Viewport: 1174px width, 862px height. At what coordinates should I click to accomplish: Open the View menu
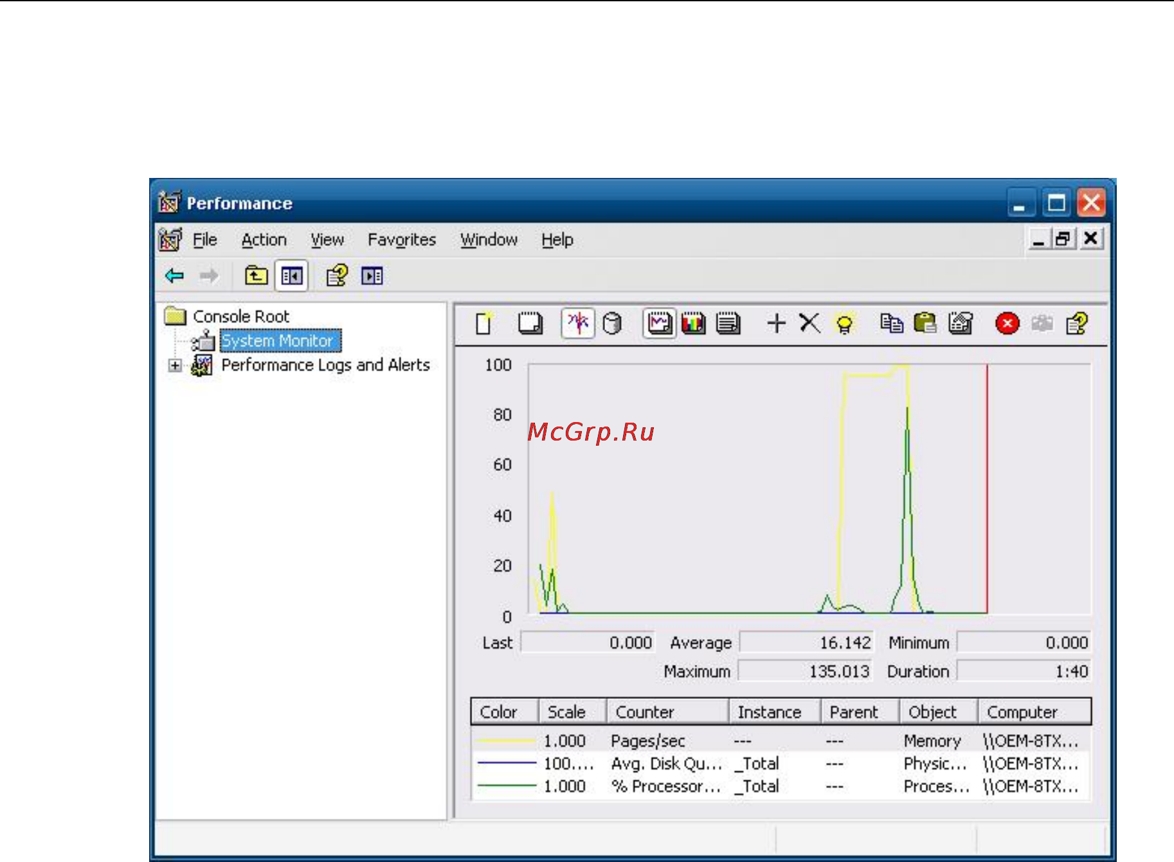[x=327, y=240]
